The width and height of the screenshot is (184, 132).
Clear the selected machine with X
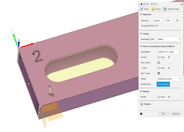point(177,21)
